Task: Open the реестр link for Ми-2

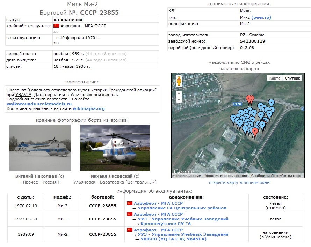Action: point(261,17)
